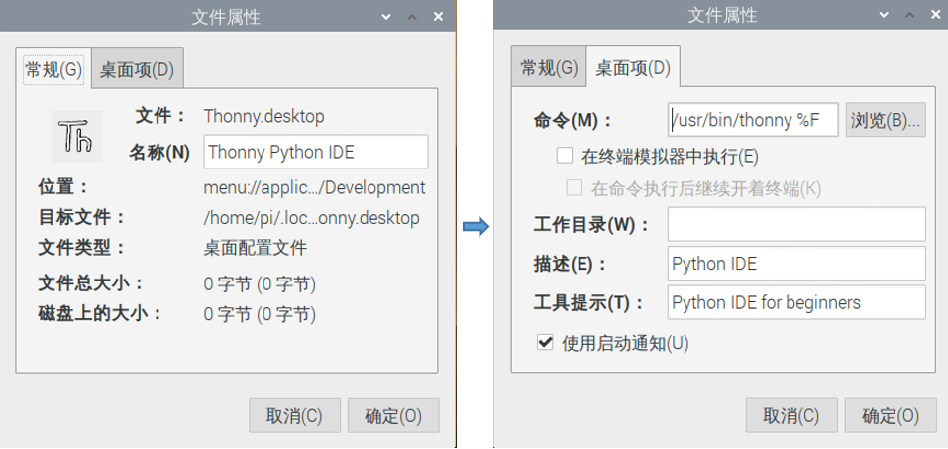Edit the 工具提示(T) tooltip field
The image size is (948, 449).
[796, 302]
